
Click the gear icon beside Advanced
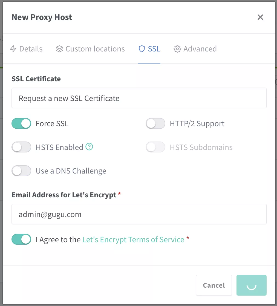pos(177,49)
